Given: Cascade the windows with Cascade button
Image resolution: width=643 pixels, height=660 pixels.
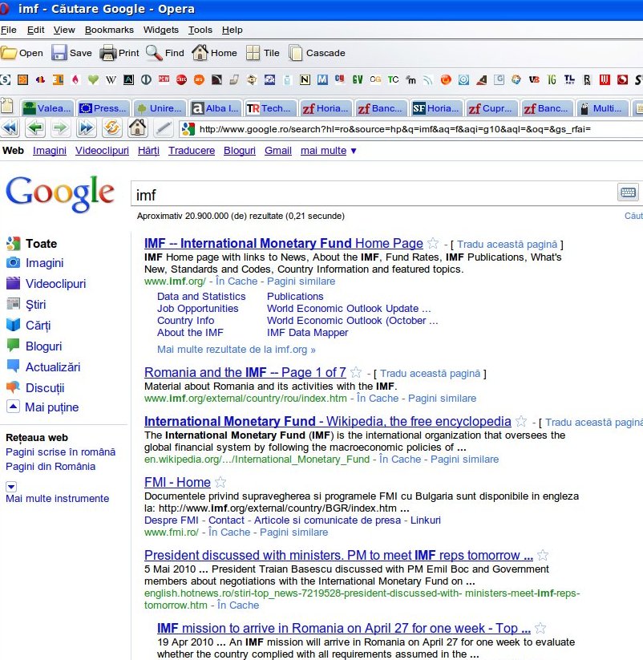Looking at the screenshot, I should coord(317,53).
